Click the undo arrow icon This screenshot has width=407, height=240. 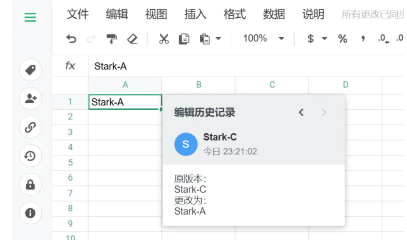71,39
